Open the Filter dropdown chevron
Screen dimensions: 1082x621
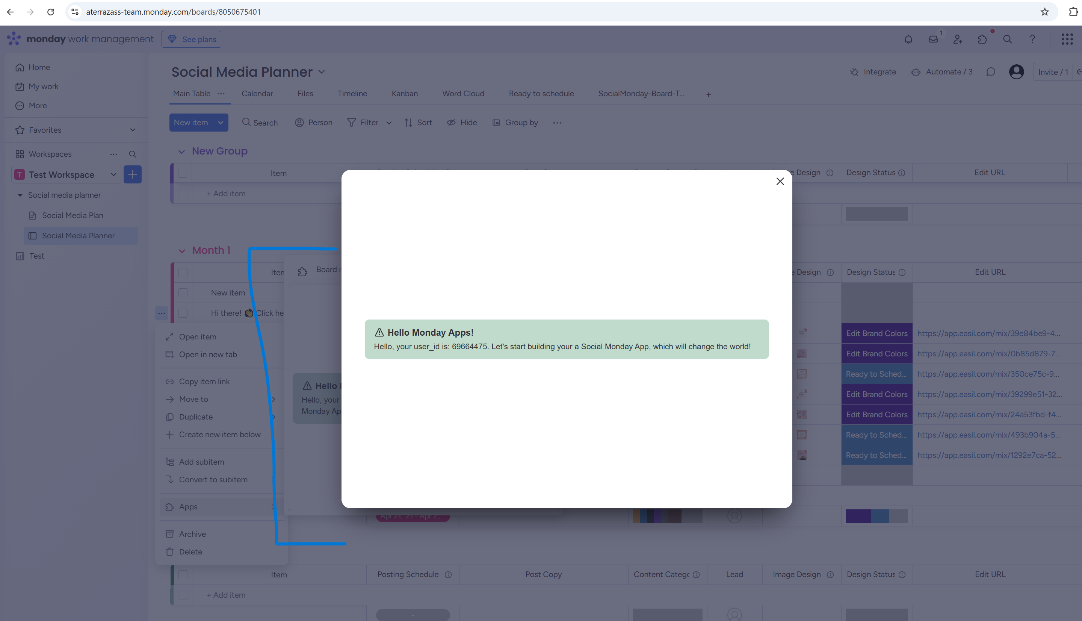pyautogui.click(x=388, y=123)
